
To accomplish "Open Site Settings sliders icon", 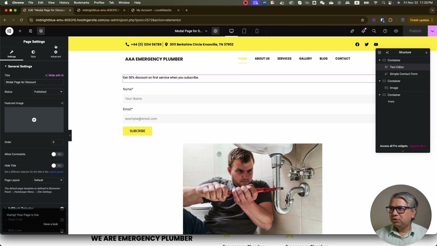I will click(30, 31).
